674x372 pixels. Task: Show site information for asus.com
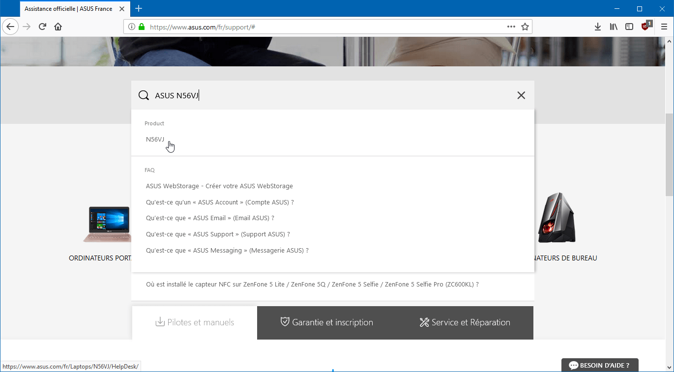[x=131, y=27]
